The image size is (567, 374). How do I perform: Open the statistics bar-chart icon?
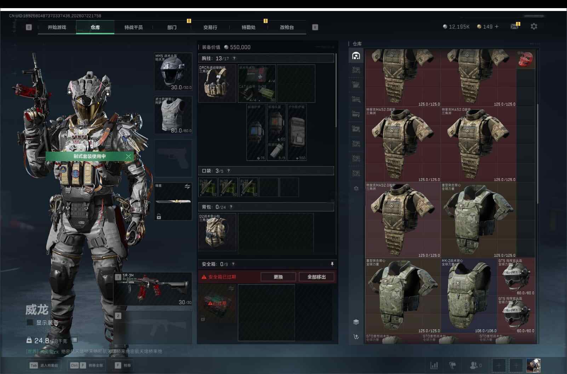434,365
